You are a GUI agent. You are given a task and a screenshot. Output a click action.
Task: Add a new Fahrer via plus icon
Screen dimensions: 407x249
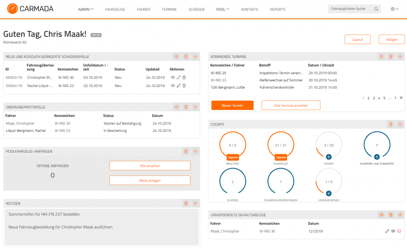click(x=329, y=156)
